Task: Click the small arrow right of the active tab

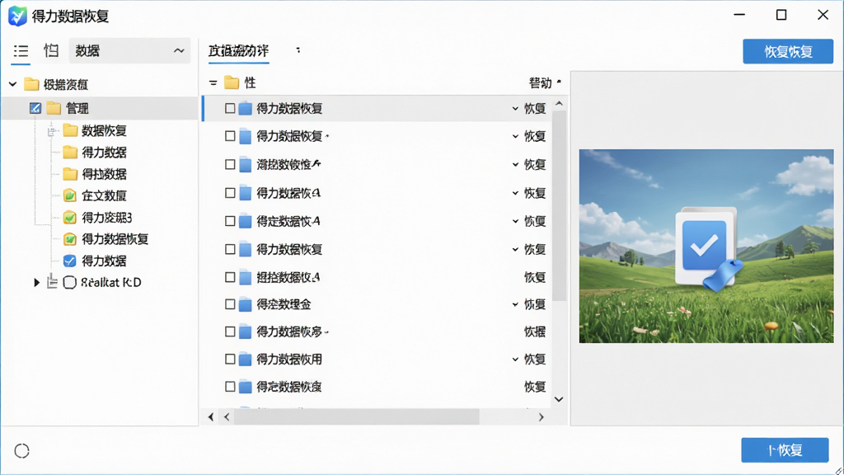Action: pos(298,50)
